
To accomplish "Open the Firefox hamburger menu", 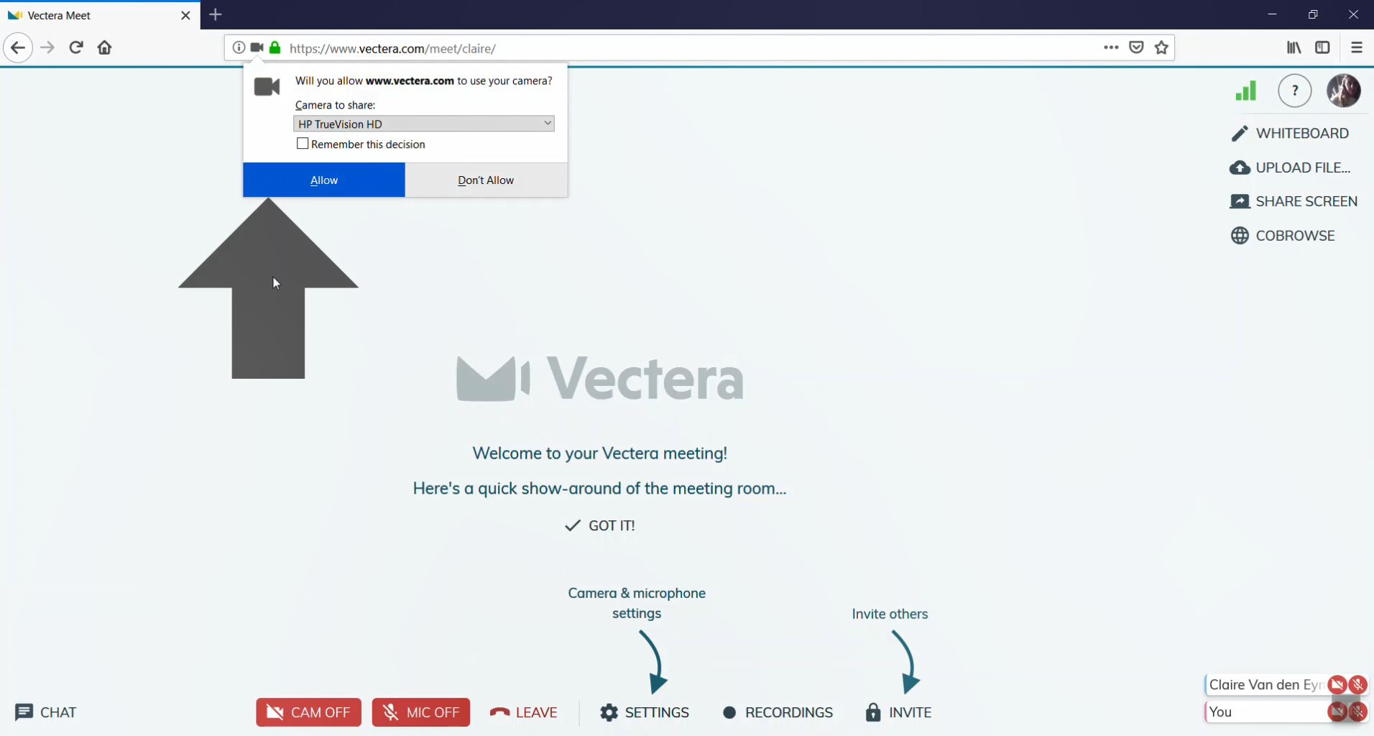I will point(1357,48).
